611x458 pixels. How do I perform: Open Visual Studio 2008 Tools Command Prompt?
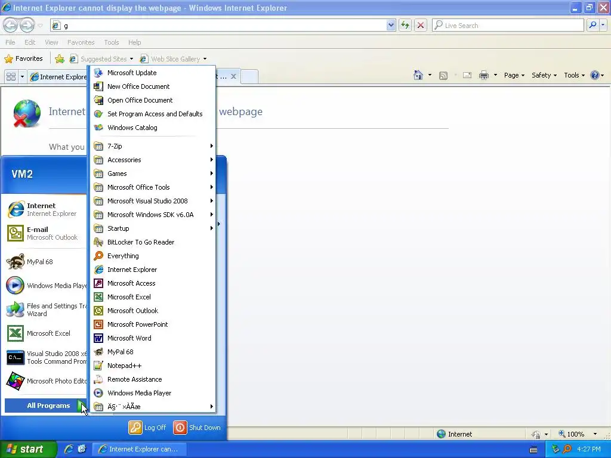[x=46, y=357]
